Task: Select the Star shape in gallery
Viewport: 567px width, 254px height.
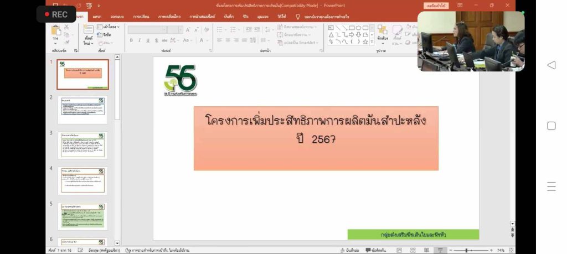Action: tap(365, 42)
